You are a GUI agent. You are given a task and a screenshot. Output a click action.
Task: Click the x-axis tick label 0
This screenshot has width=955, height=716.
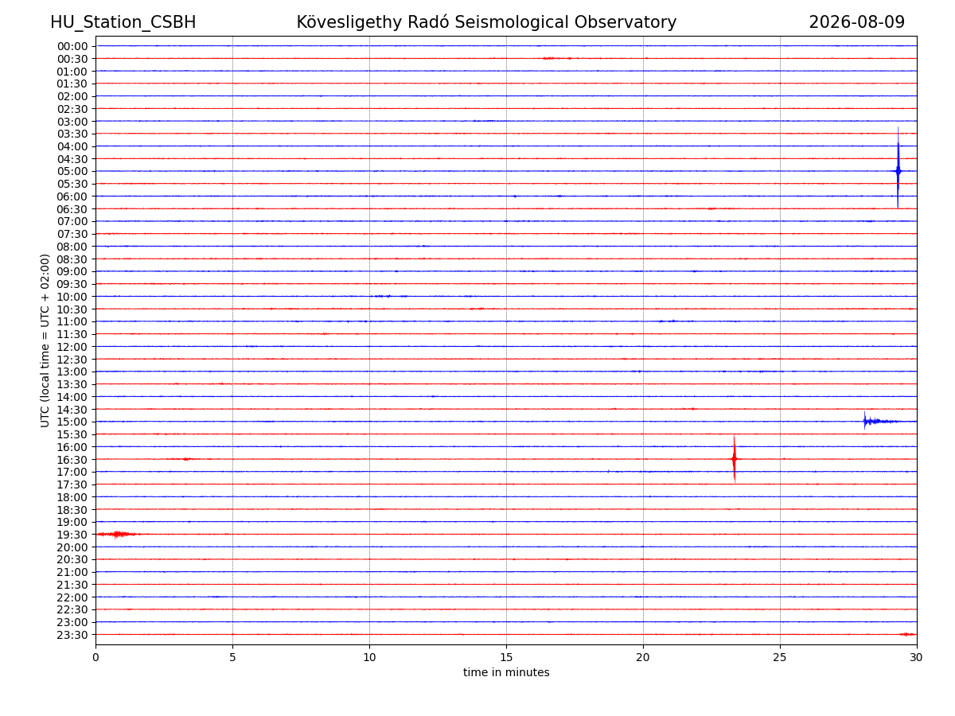[x=95, y=658]
